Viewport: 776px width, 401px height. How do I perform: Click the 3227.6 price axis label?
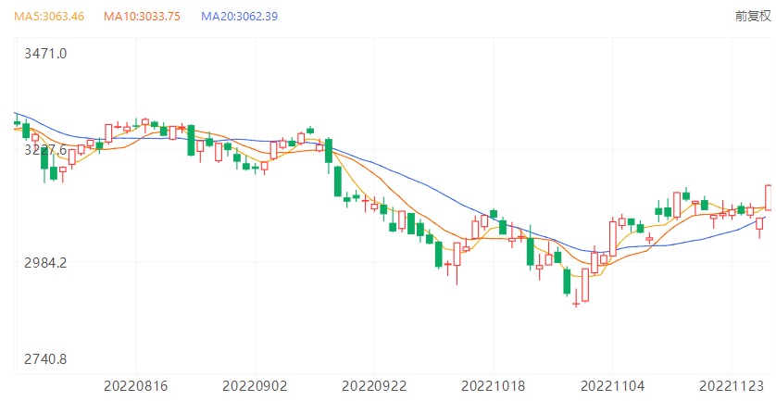[x=45, y=150]
